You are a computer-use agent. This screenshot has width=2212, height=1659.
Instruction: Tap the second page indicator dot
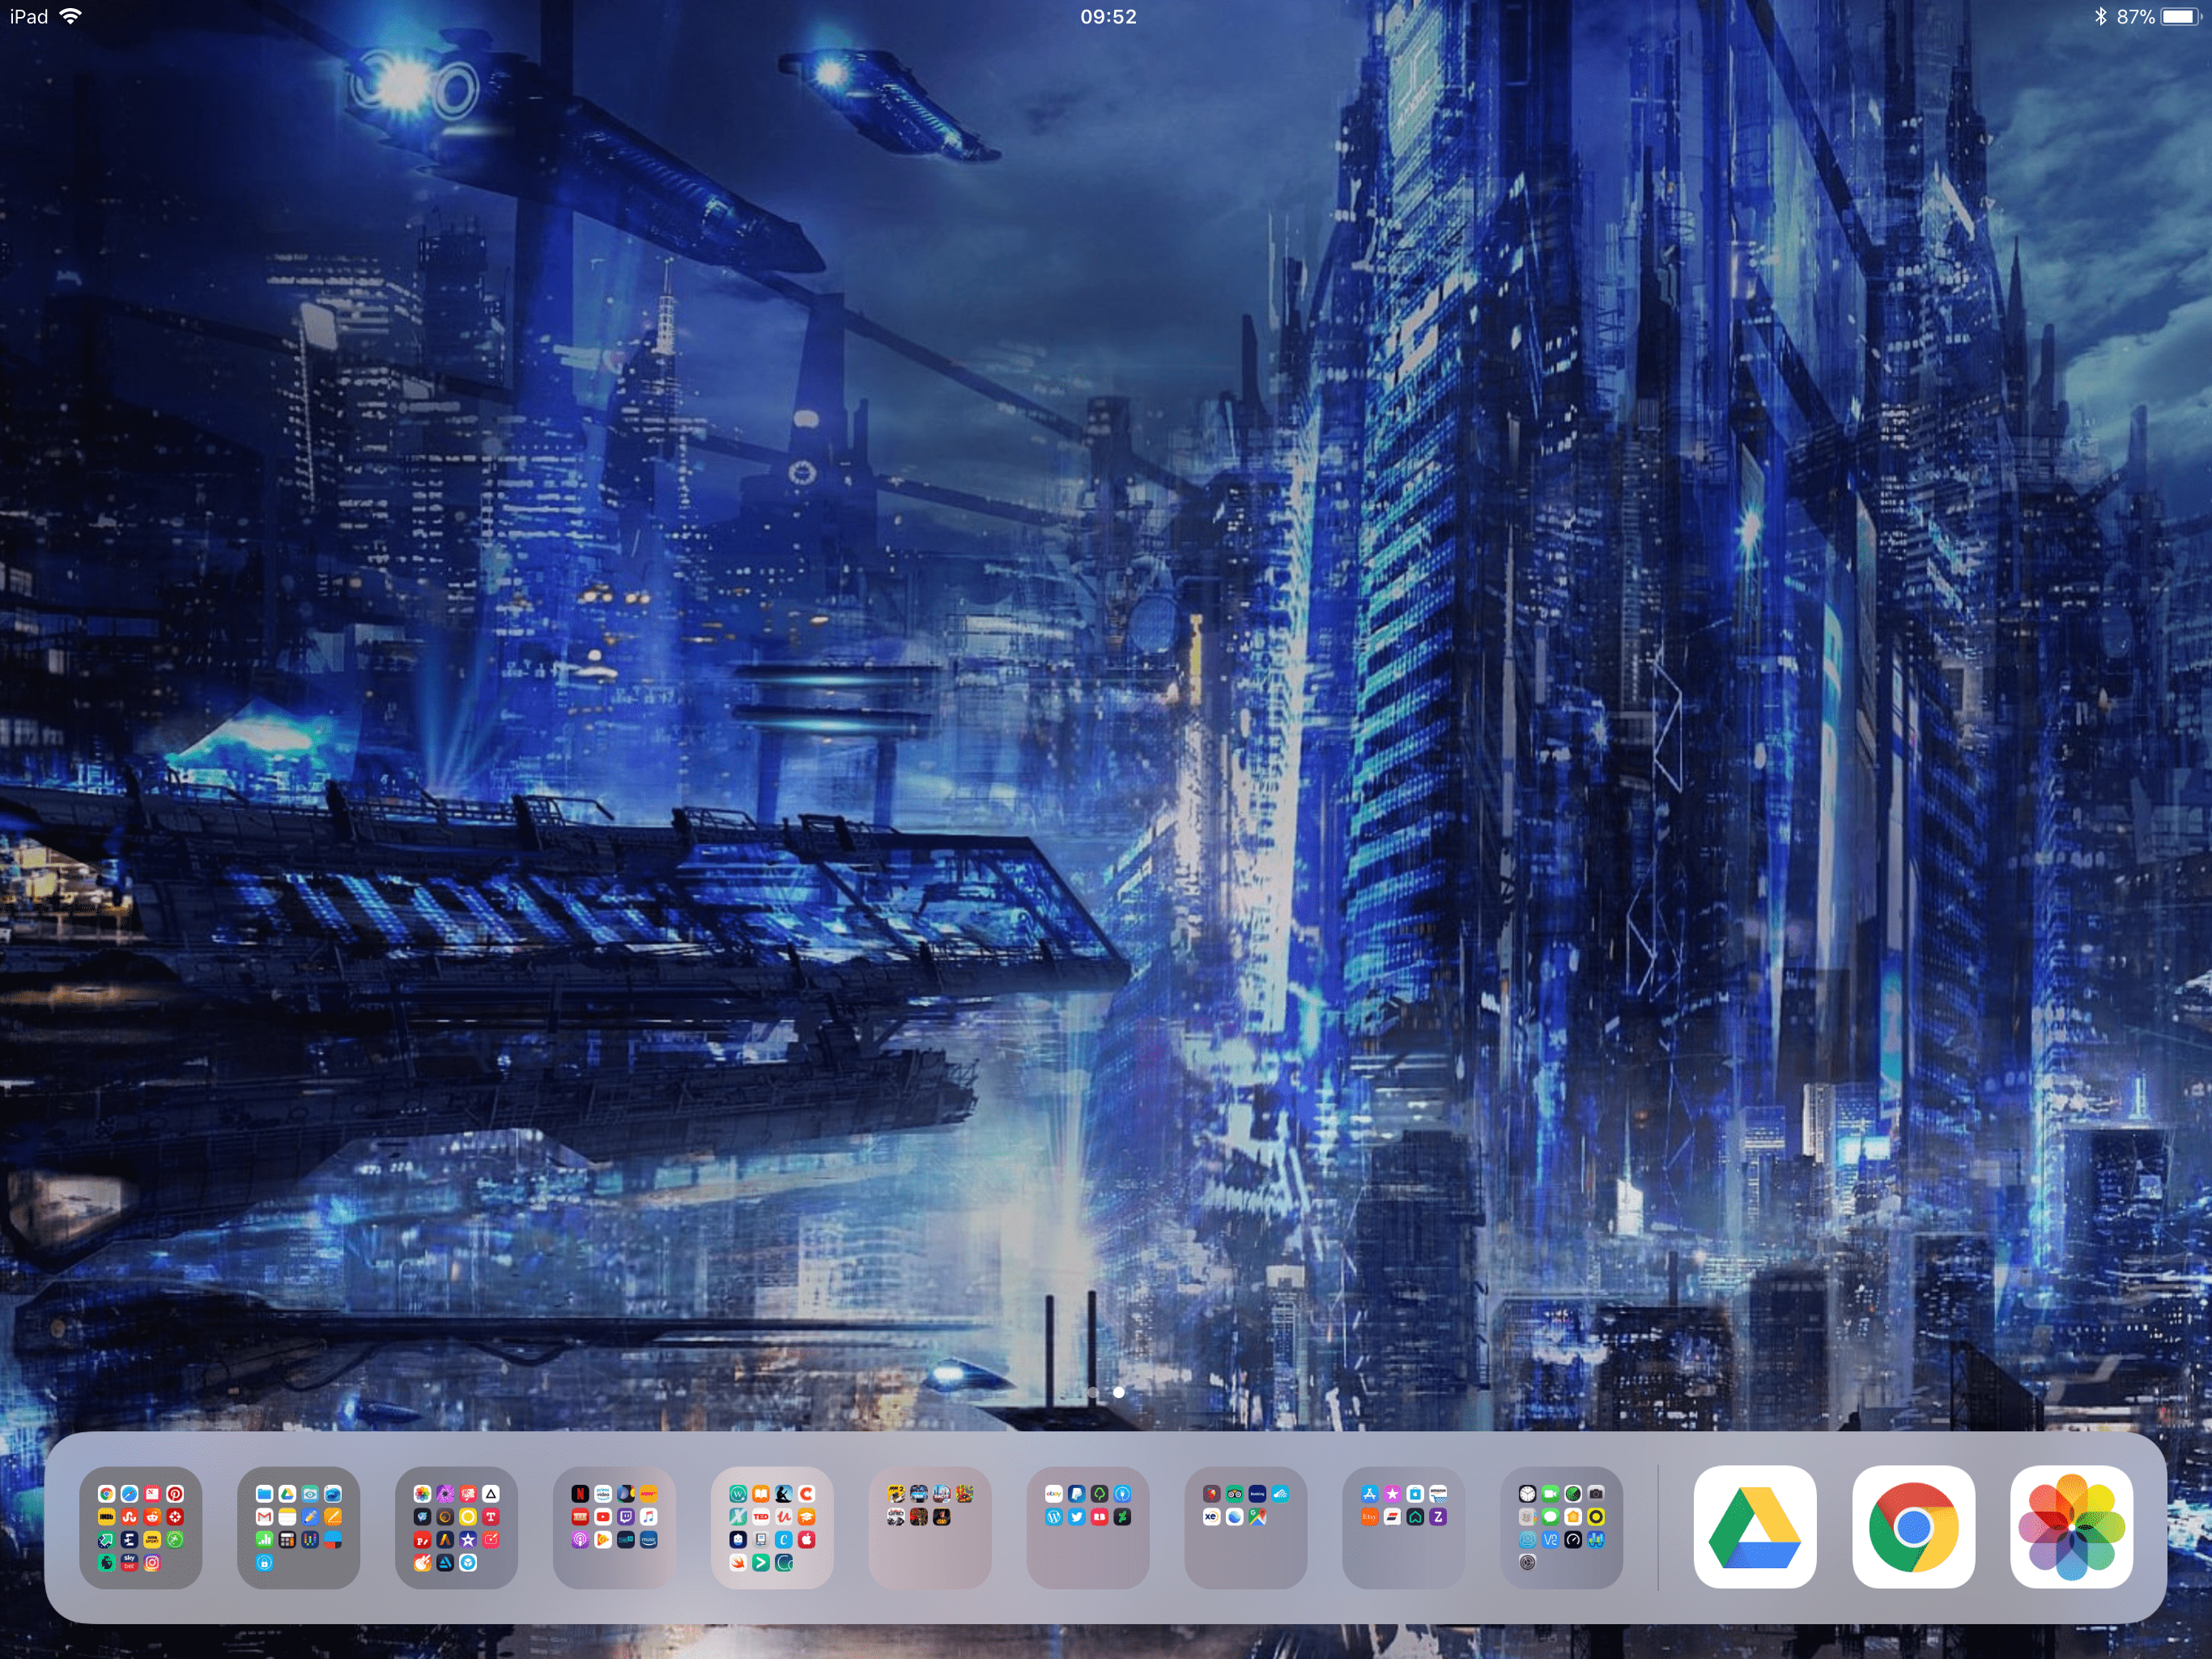[x=1119, y=1392]
